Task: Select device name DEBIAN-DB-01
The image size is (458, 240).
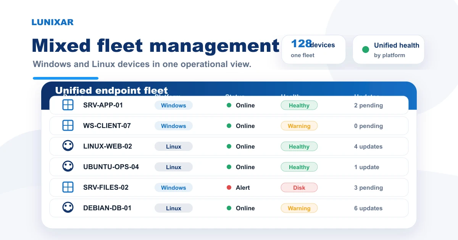Action: point(107,208)
